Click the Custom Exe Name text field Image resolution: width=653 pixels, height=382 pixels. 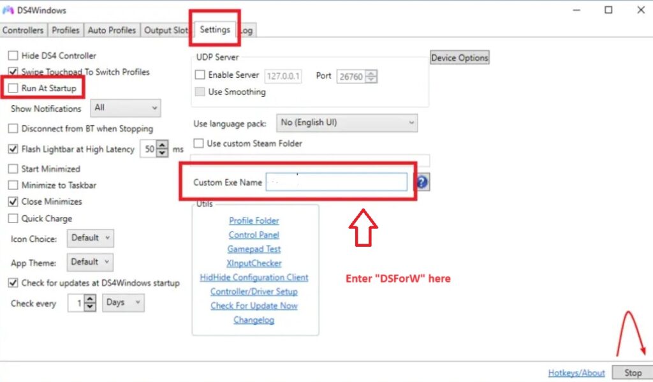pyautogui.click(x=337, y=182)
